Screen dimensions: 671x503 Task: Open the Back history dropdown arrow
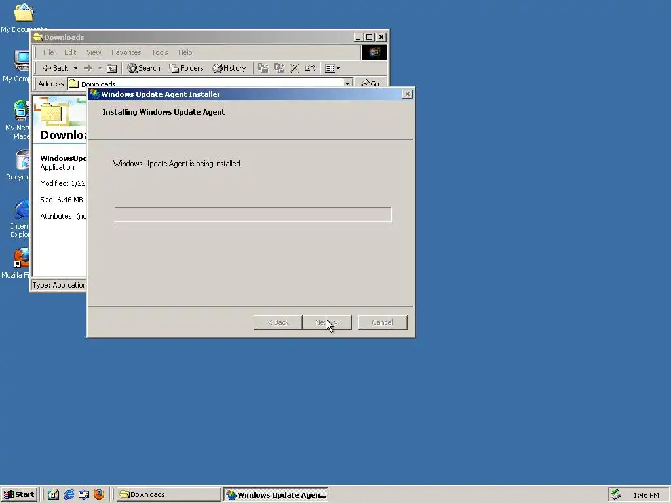point(75,68)
